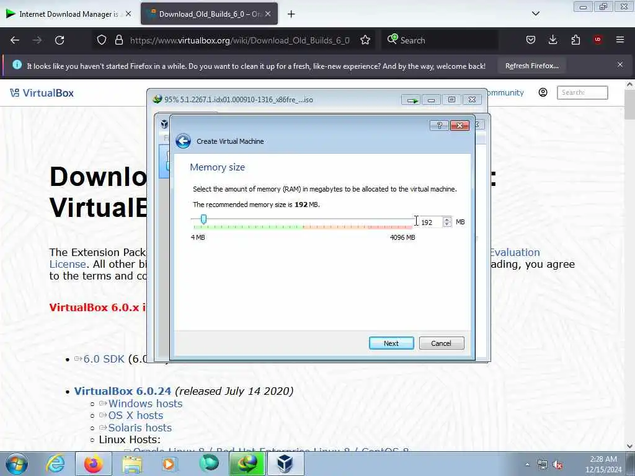Open VirtualBox from the taskbar

[285, 464]
